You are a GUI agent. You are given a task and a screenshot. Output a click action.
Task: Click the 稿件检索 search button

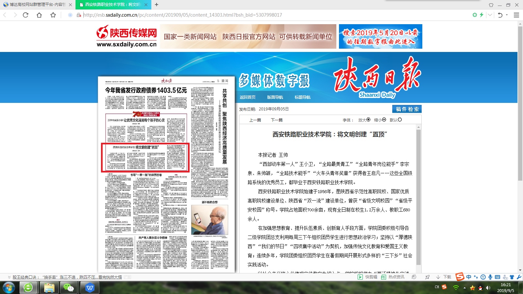(407, 109)
